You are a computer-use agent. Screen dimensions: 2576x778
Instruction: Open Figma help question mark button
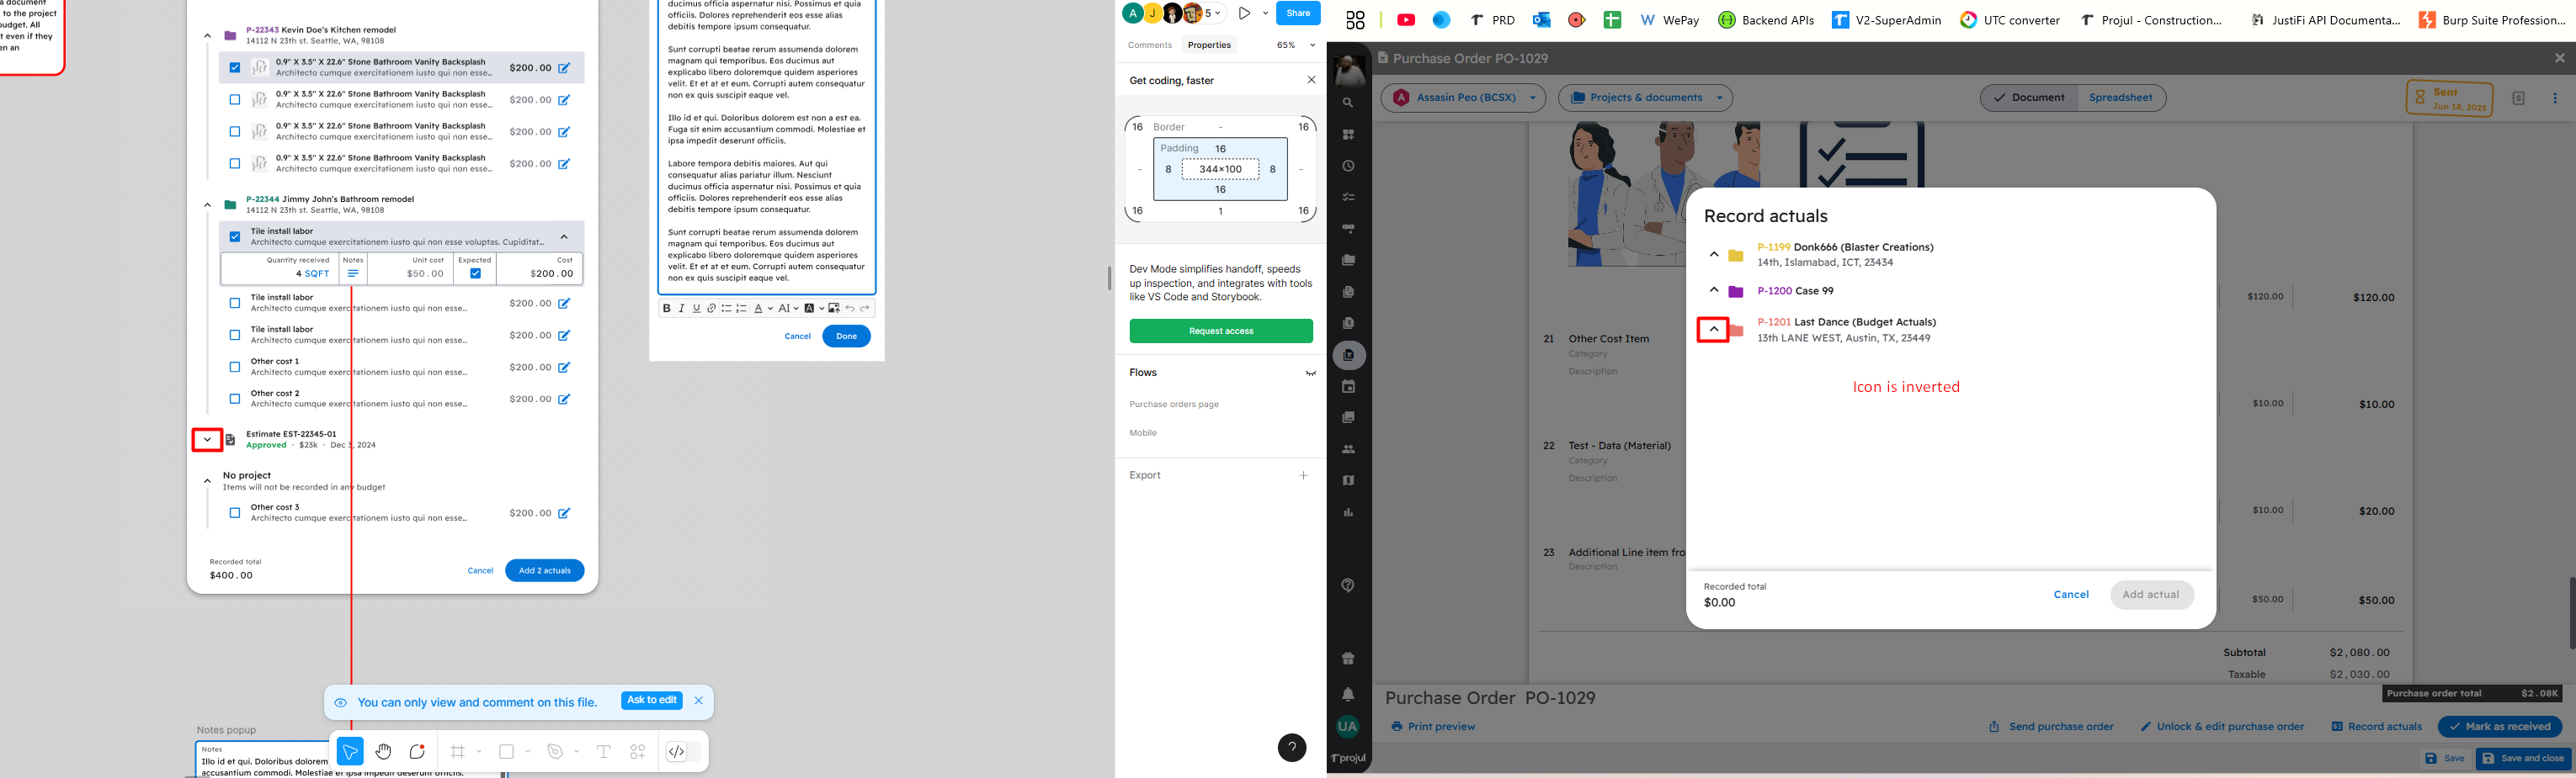pyautogui.click(x=1292, y=747)
